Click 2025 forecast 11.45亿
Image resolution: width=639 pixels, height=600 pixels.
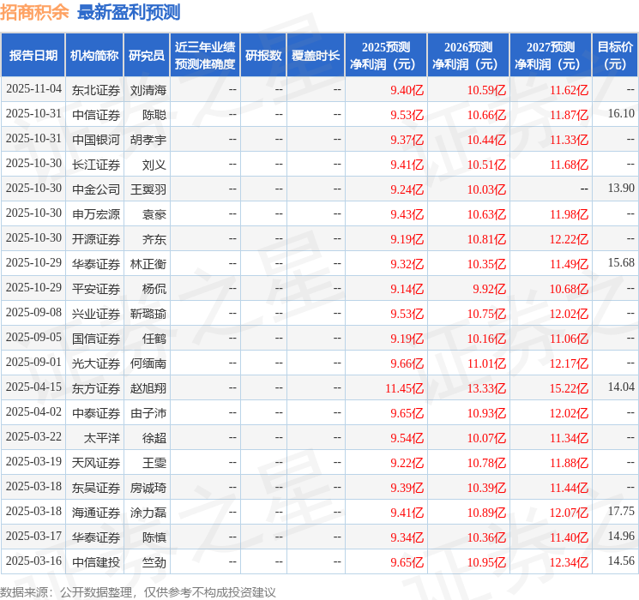click(x=405, y=388)
